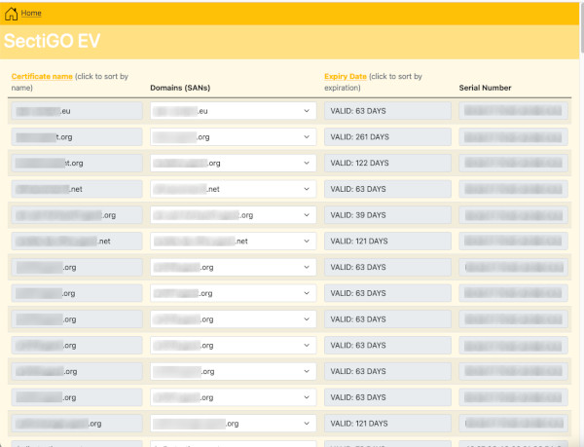Click the VALID: 122 DAYS field
Screen dimensions: 584x447
pos(387,164)
